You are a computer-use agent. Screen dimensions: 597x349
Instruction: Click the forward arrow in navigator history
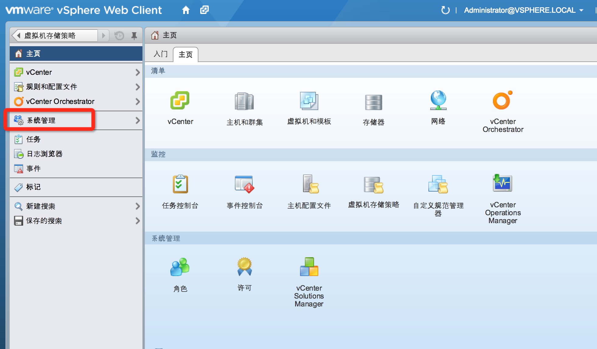click(103, 36)
